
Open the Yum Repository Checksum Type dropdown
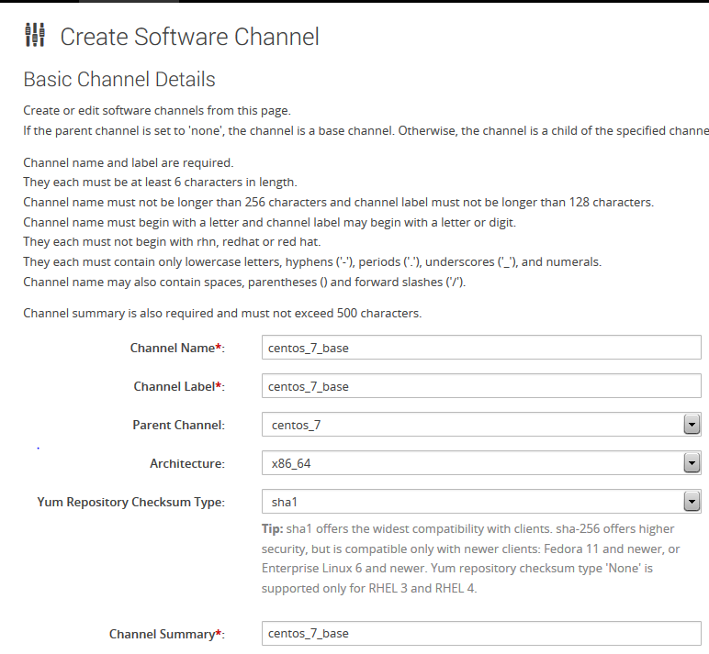[481, 501]
